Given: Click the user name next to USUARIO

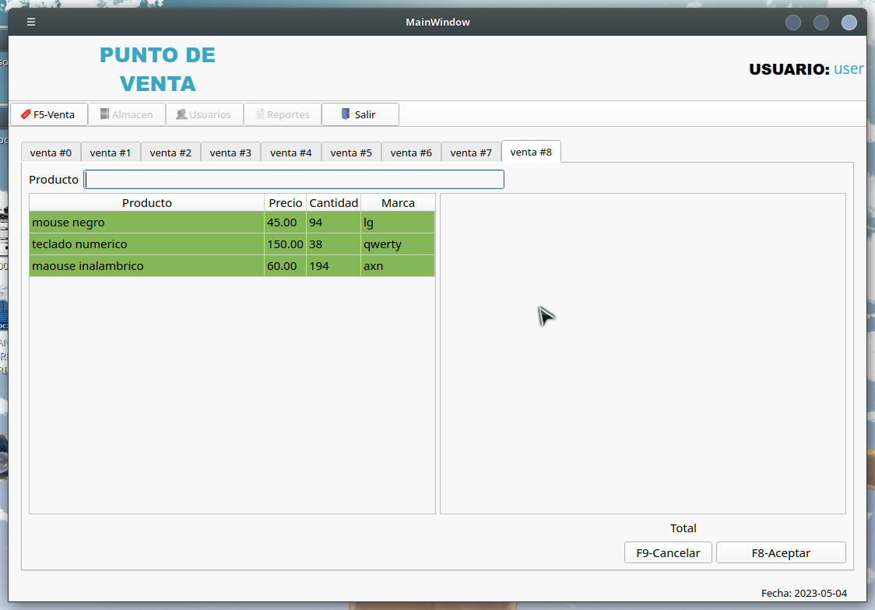Looking at the screenshot, I should tap(849, 68).
